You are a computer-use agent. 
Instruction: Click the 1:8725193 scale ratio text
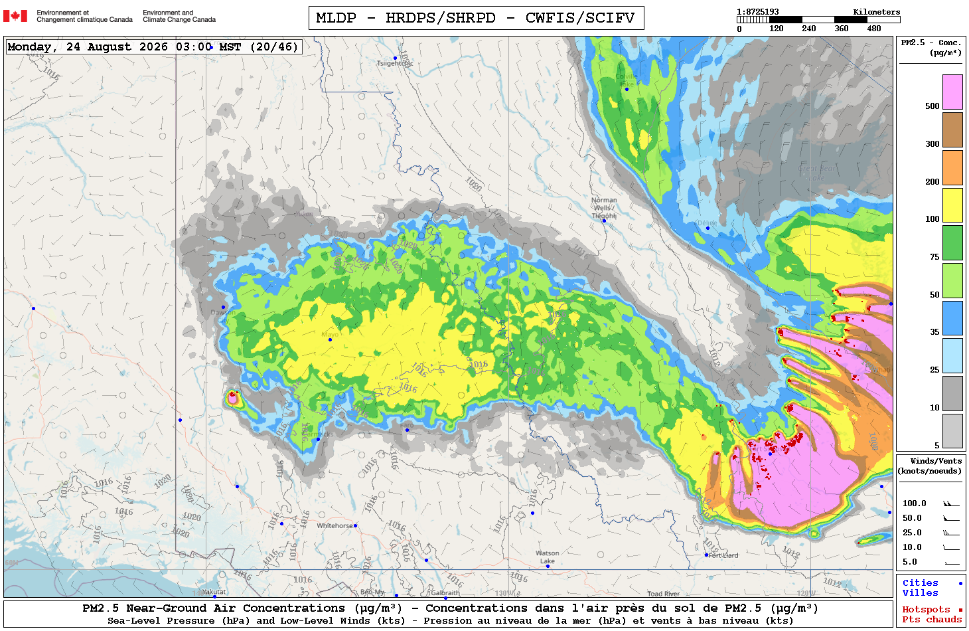click(757, 12)
